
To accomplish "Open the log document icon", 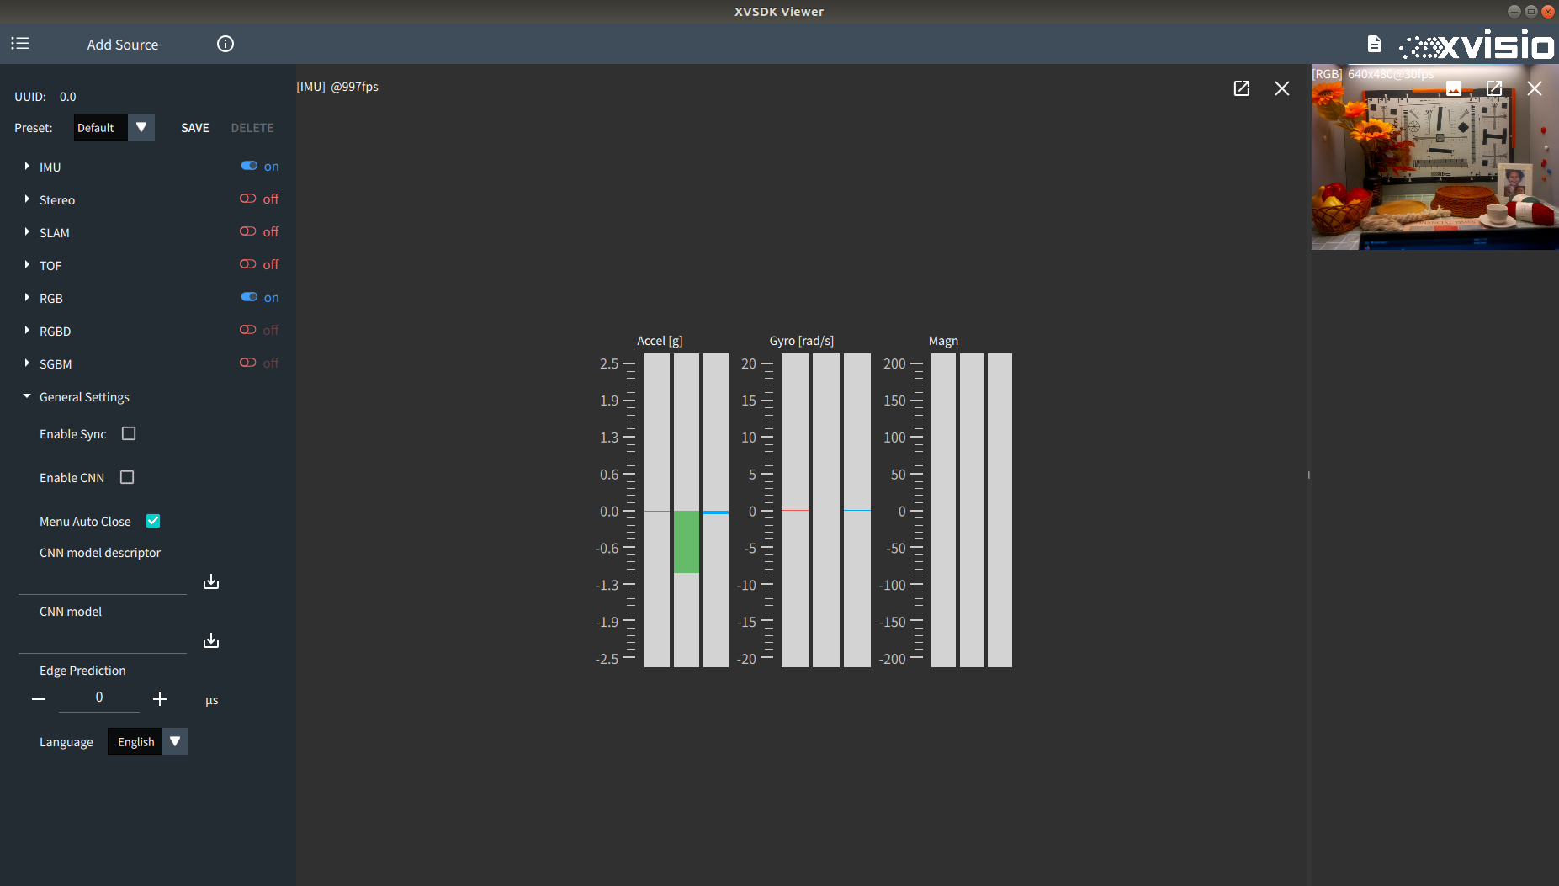I will 1375,44.
